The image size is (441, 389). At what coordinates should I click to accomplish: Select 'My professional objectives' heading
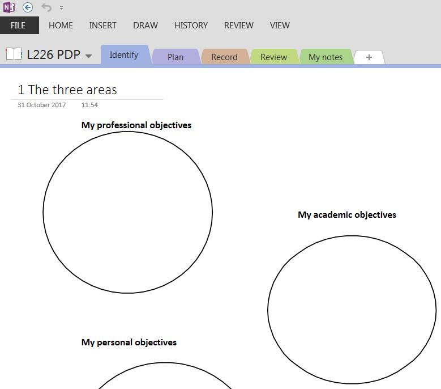pos(136,125)
